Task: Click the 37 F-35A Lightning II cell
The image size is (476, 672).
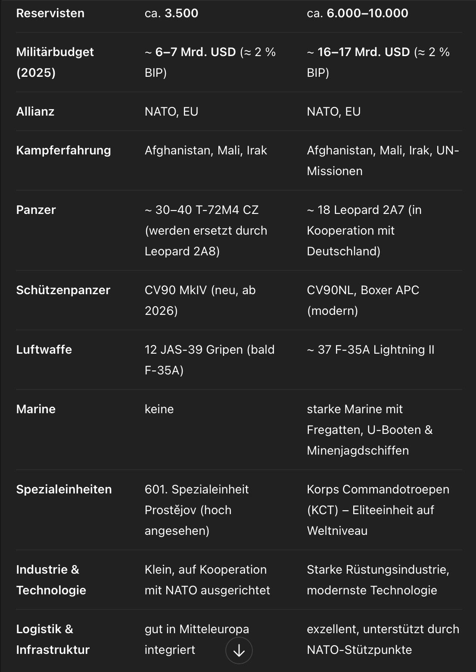Action: (370, 349)
